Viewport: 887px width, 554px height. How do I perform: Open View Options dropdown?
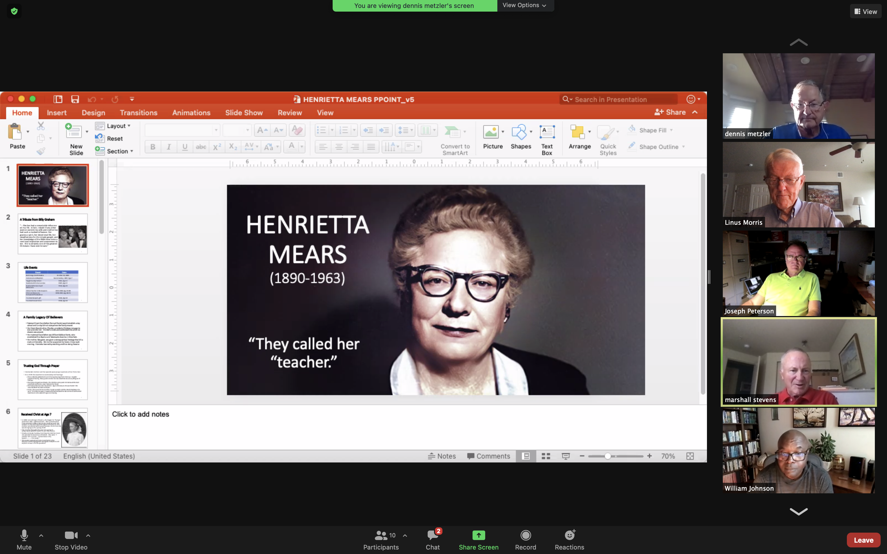525,5
